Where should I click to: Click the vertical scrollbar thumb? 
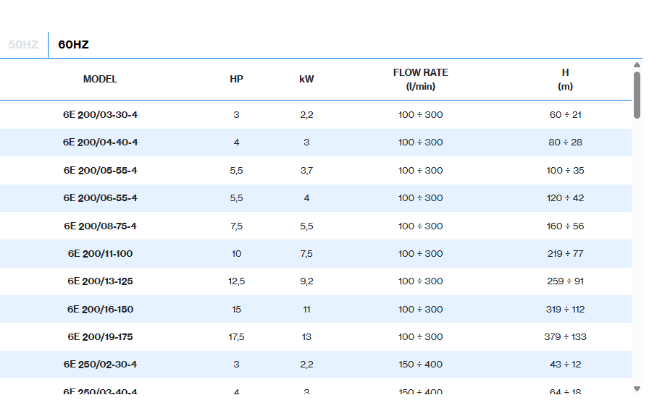pos(637,94)
